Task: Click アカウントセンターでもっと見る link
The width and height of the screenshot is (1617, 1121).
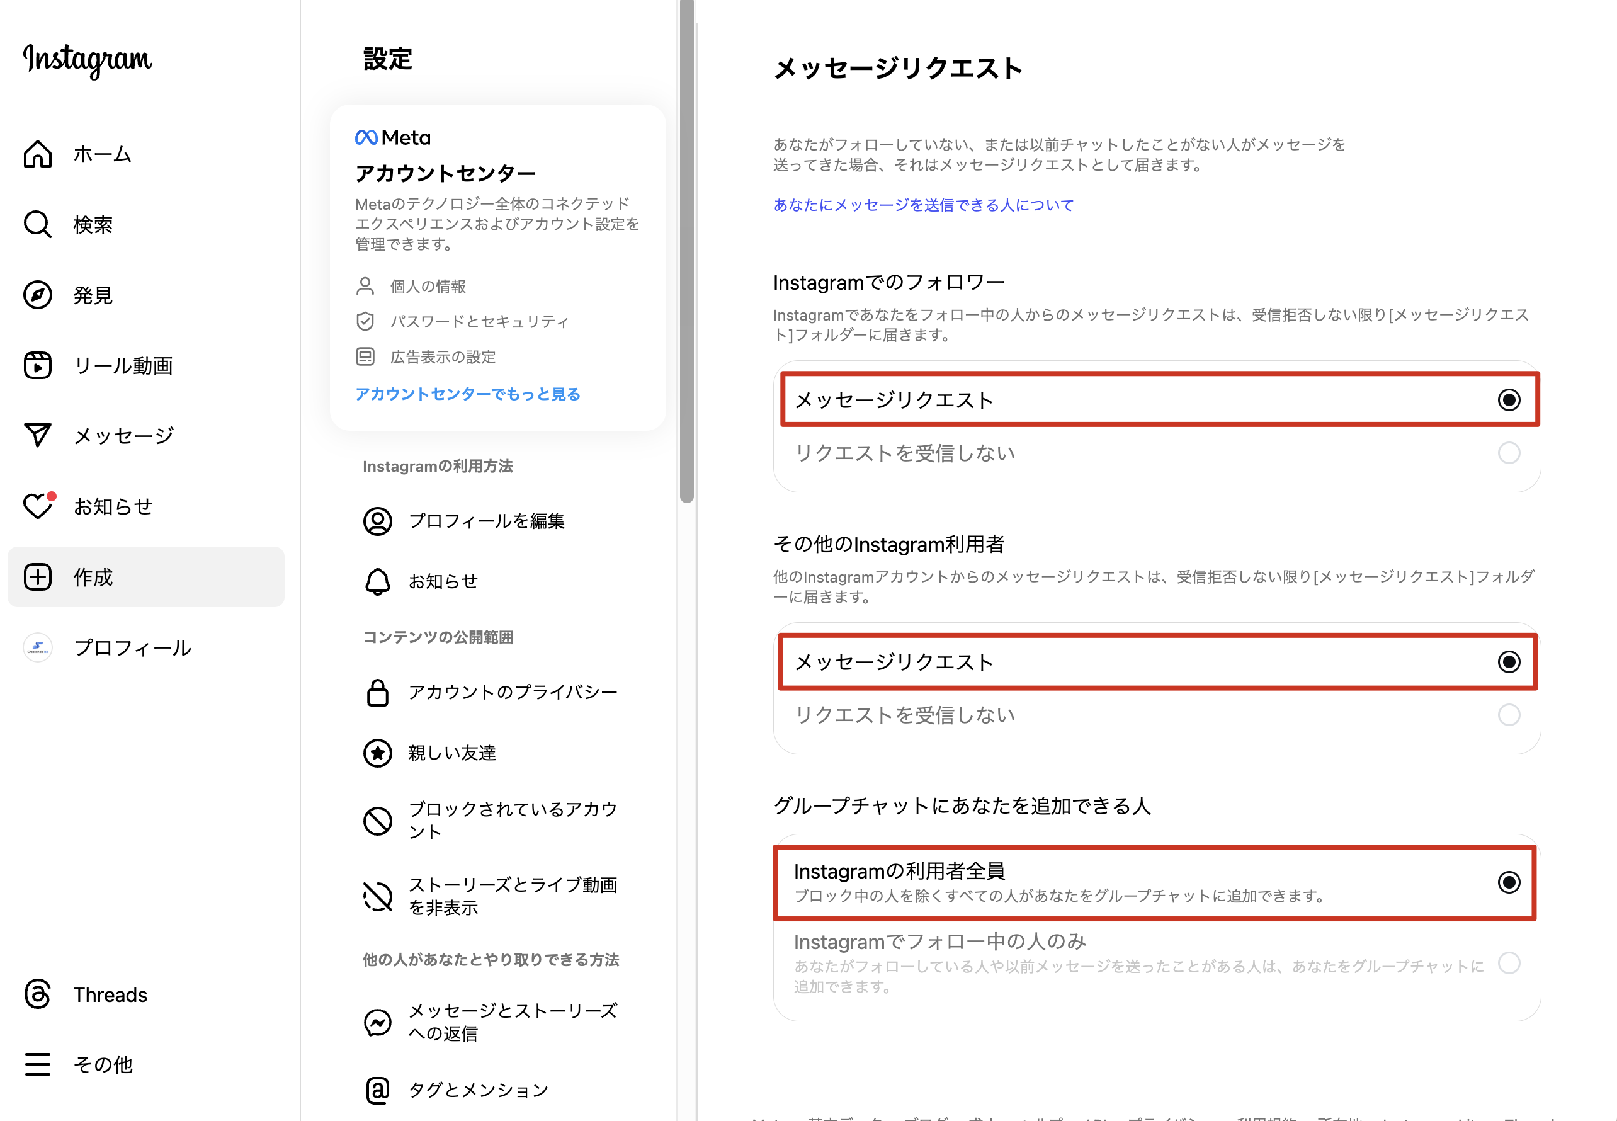Action: pos(468,394)
